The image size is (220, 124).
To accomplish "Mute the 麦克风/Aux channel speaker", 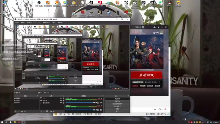I will point(98,103).
